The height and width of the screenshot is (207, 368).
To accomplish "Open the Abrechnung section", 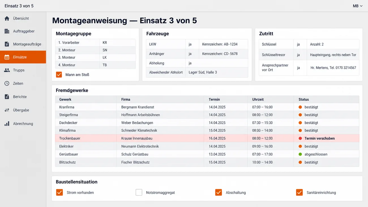I will [x=23, y=124].
